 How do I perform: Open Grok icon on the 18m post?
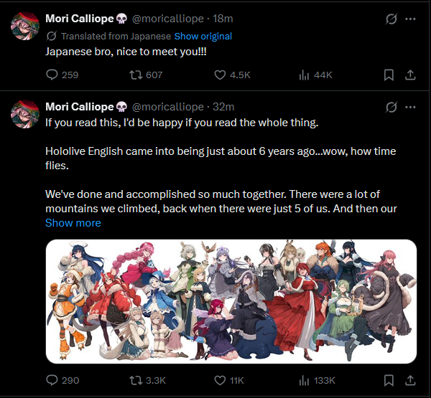click(x=391, y=19)
